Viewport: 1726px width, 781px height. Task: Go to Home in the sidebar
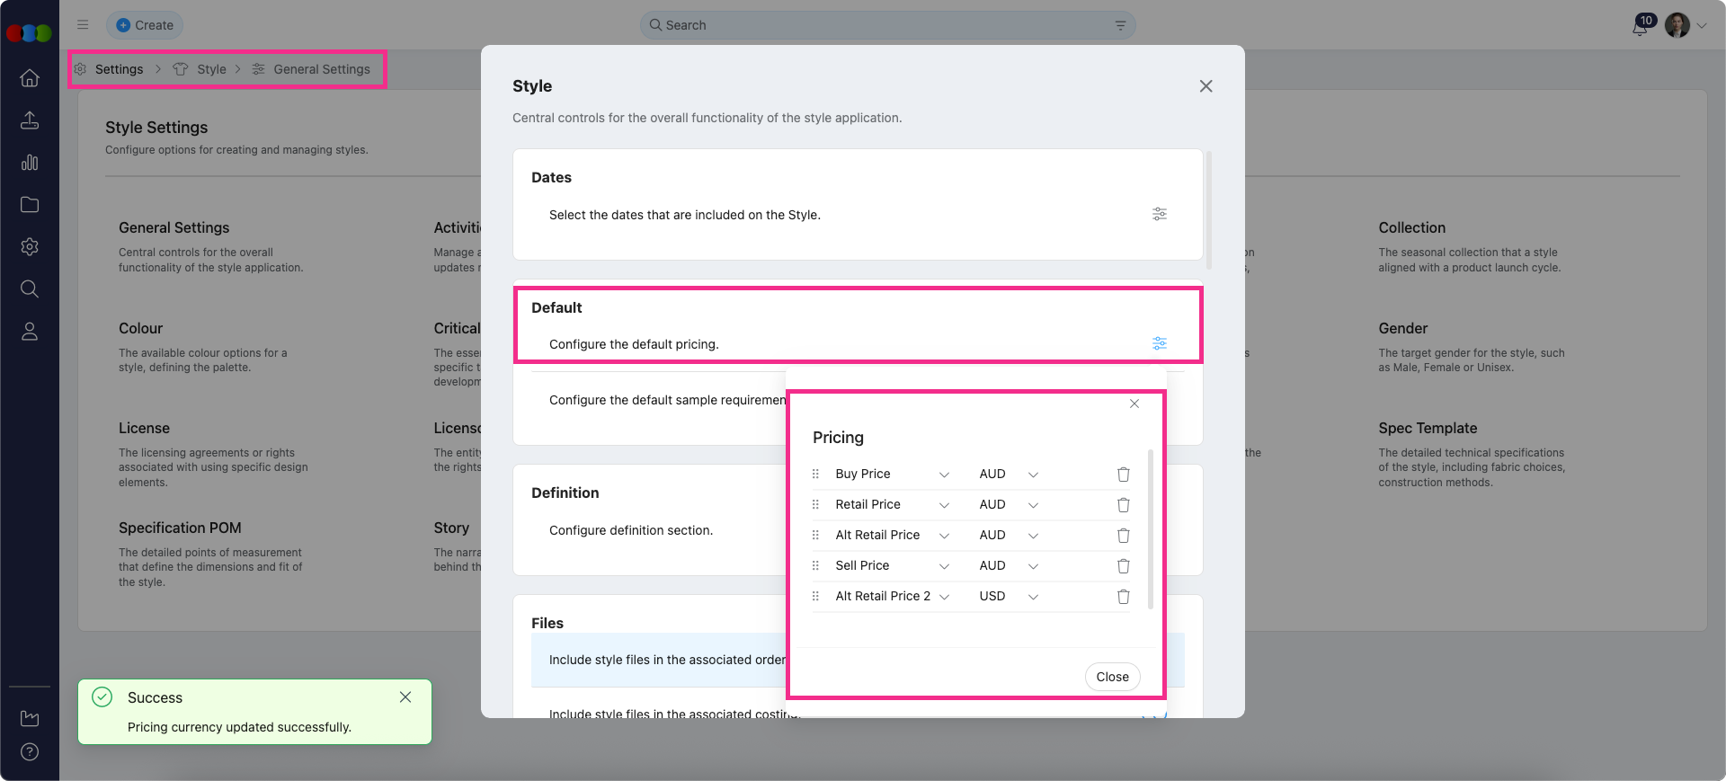point(30,78)
